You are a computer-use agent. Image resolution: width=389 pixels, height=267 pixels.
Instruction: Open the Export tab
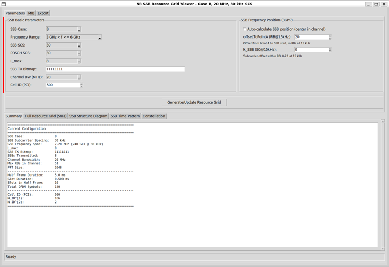click(43, 13)
